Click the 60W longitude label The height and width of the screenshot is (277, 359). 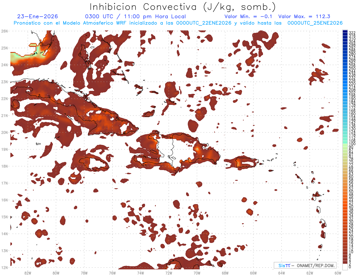pyautogui.click(x=338, y=273)
